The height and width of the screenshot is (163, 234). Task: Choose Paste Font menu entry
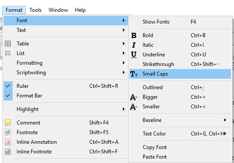(180, 157)
